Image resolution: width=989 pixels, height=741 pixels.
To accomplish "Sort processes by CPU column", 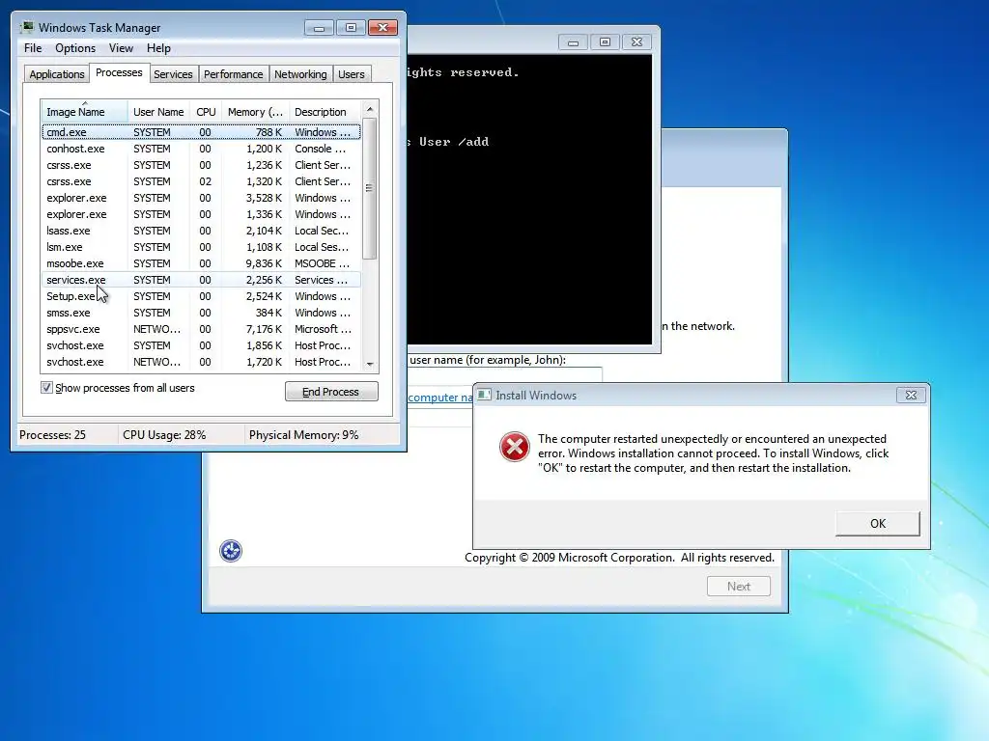I will (x=207, y=112).
